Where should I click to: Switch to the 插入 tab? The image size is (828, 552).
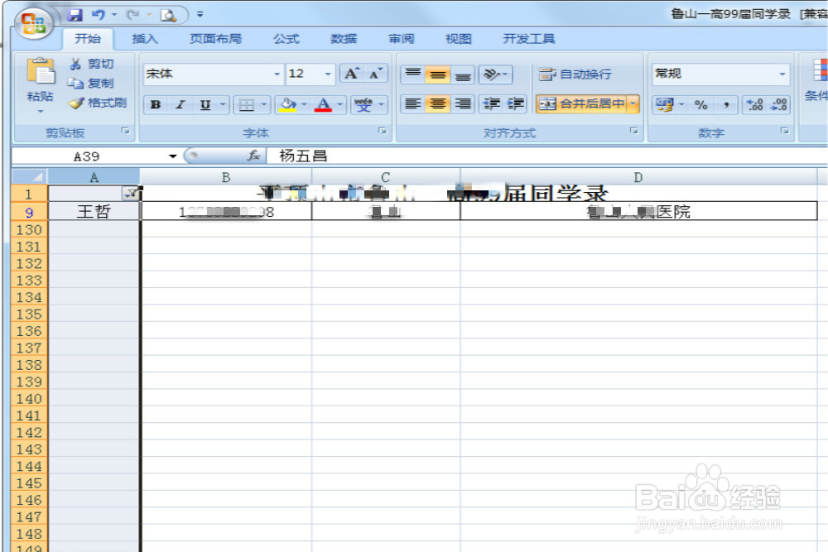(x=145, y=39)
